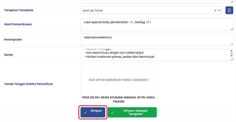Clear the selected "post op Tonsil" template
The height and width of the screenshot is (122, 236).
[215, 11]
